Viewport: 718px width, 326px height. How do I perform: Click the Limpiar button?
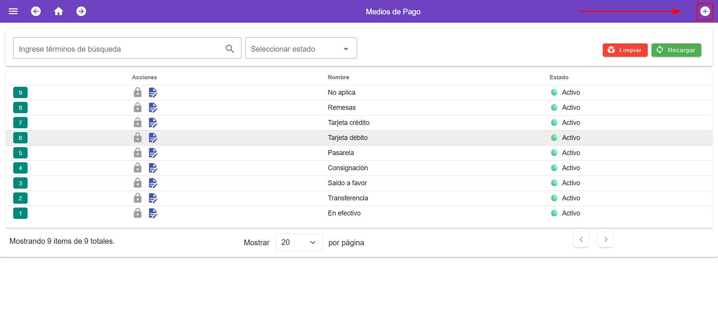pos(625,50)
